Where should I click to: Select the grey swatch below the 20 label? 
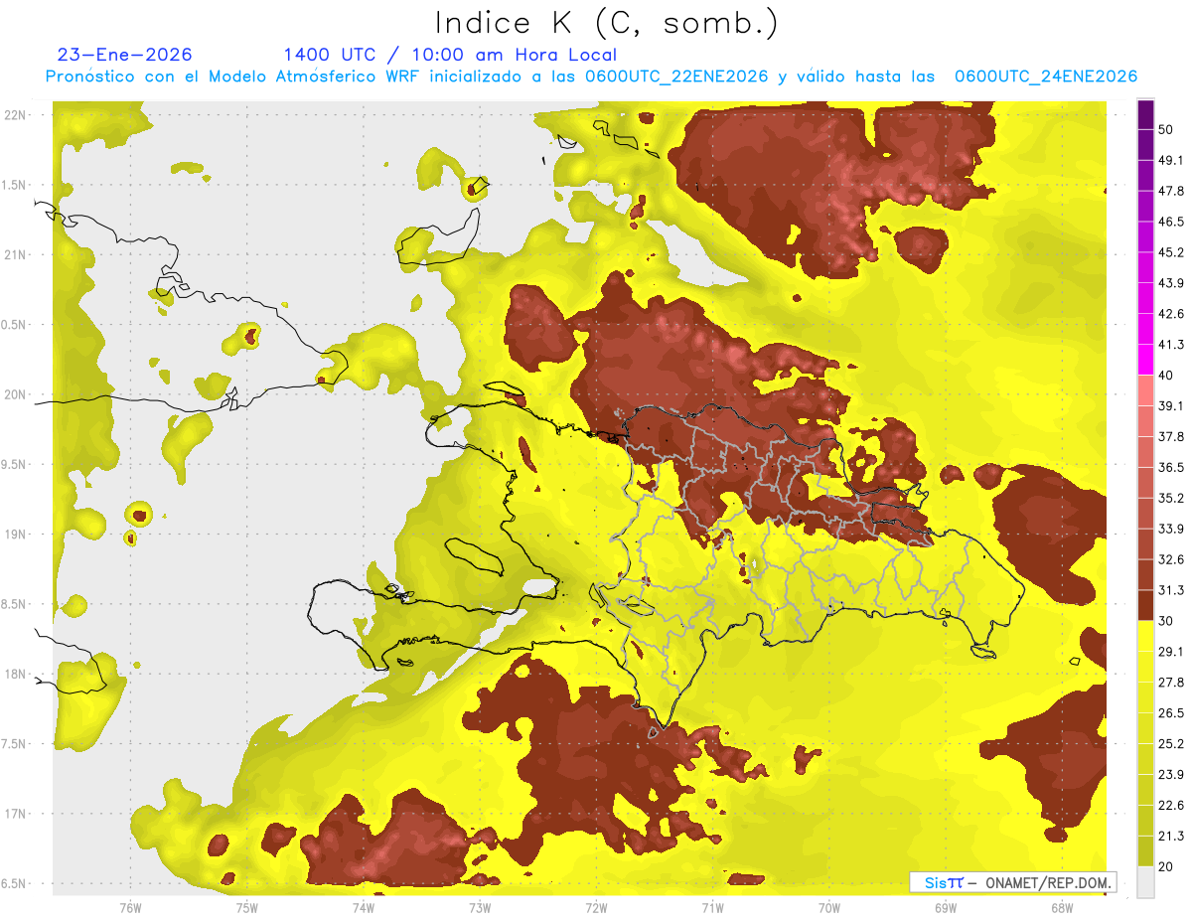(x=1145, y=882)
